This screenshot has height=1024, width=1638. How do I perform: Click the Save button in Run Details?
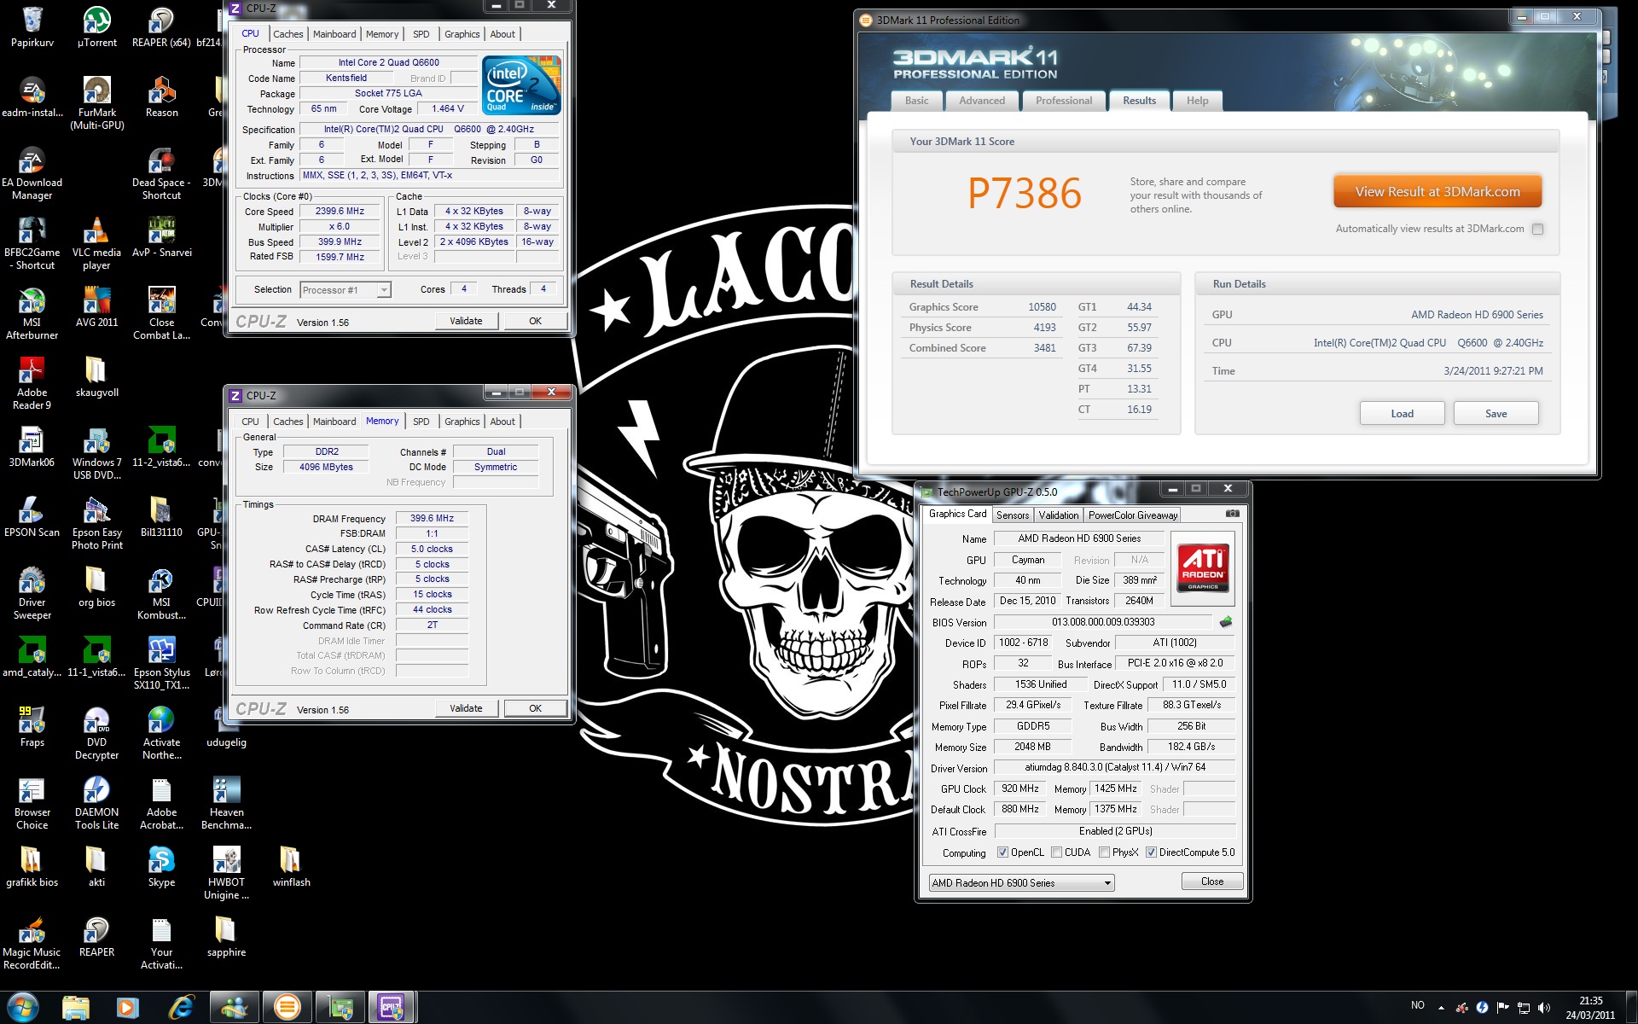[x=1496, y=414]
